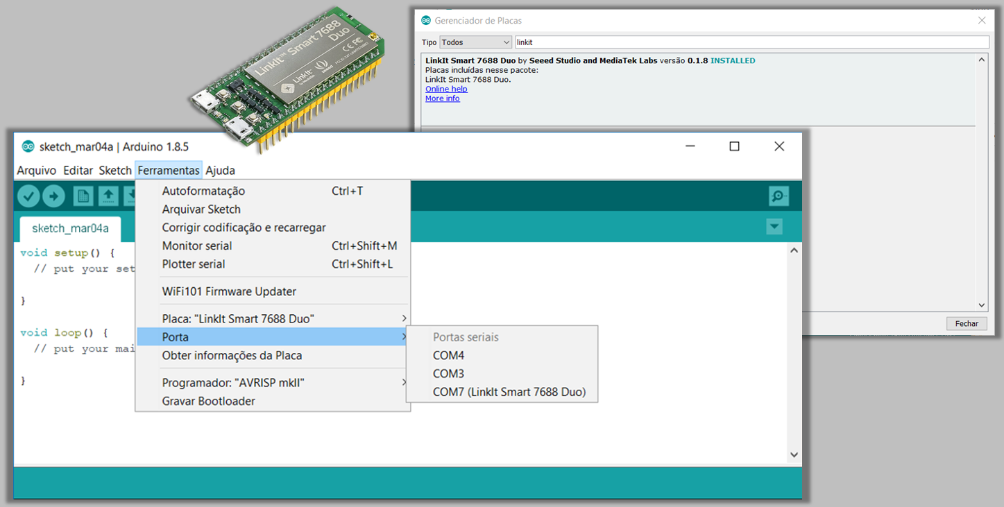1004x507 pixels.
Task: Open the Online help link
Action: pyautogui.click(x=446, y=89)
